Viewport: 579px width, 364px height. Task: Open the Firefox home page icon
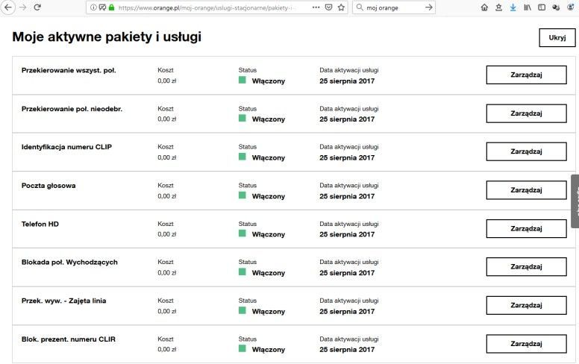pos(484,7)
